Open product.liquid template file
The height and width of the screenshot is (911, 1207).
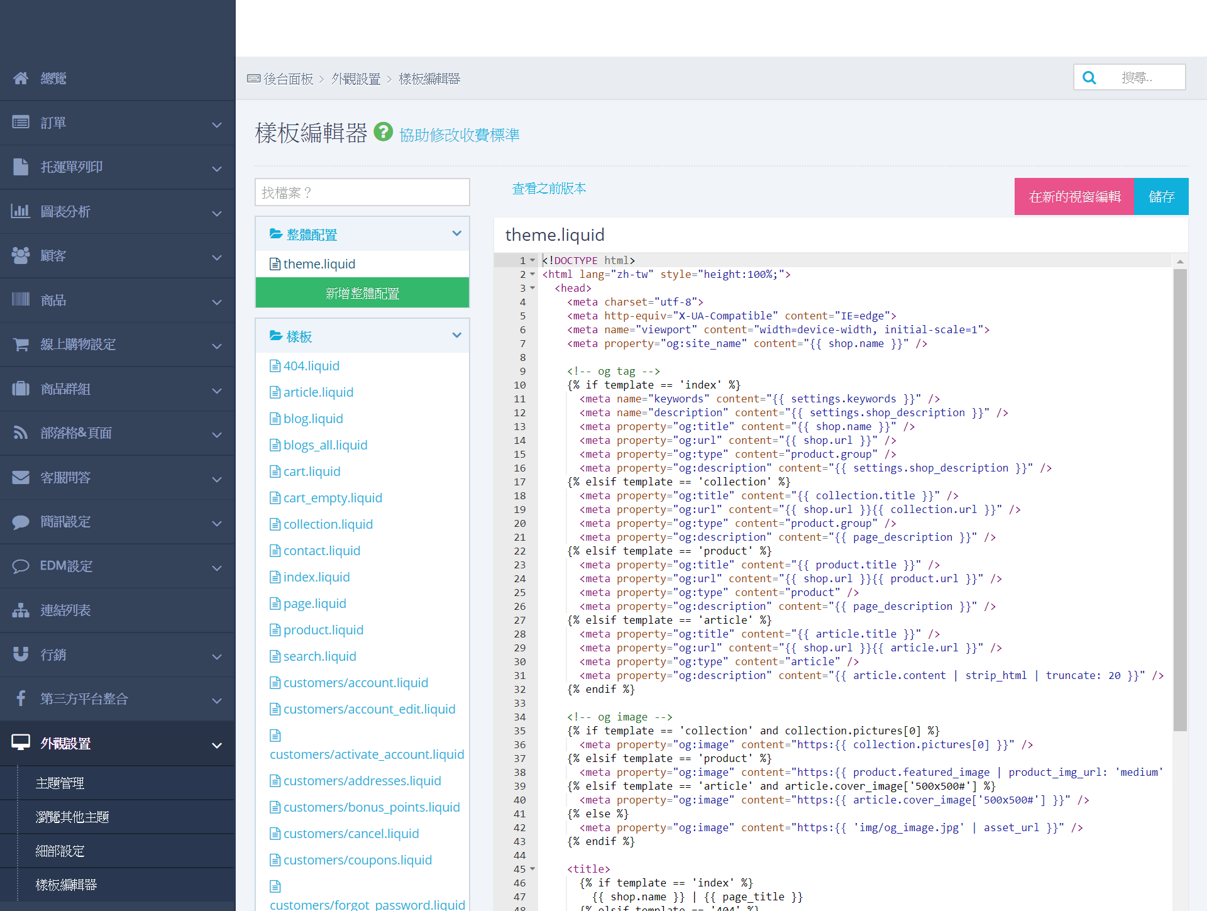click(x=323, y=630)
